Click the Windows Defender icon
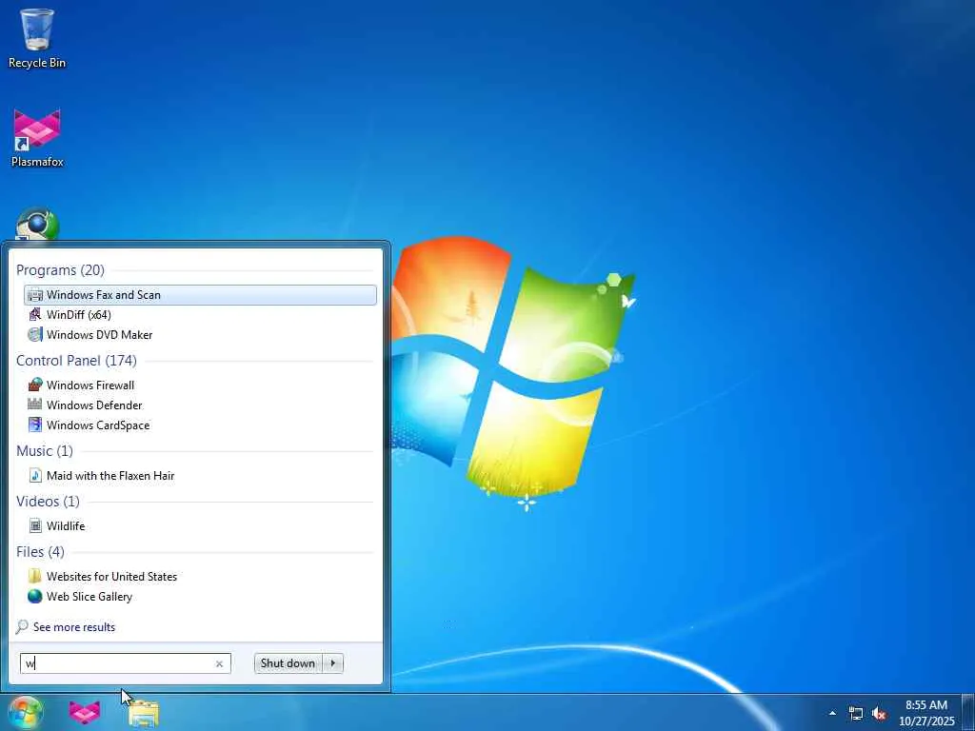The width and height of the screenshot is (975, 731). click(35, 405)
